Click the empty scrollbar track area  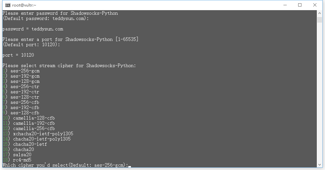click(319, 98)
